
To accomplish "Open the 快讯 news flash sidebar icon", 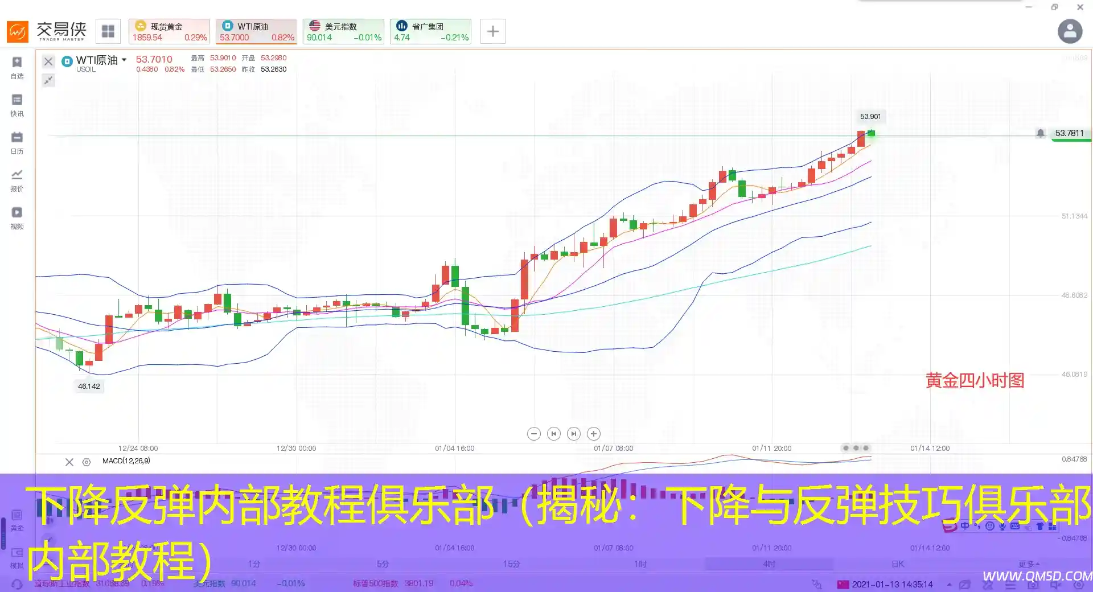I will (17, 105).
